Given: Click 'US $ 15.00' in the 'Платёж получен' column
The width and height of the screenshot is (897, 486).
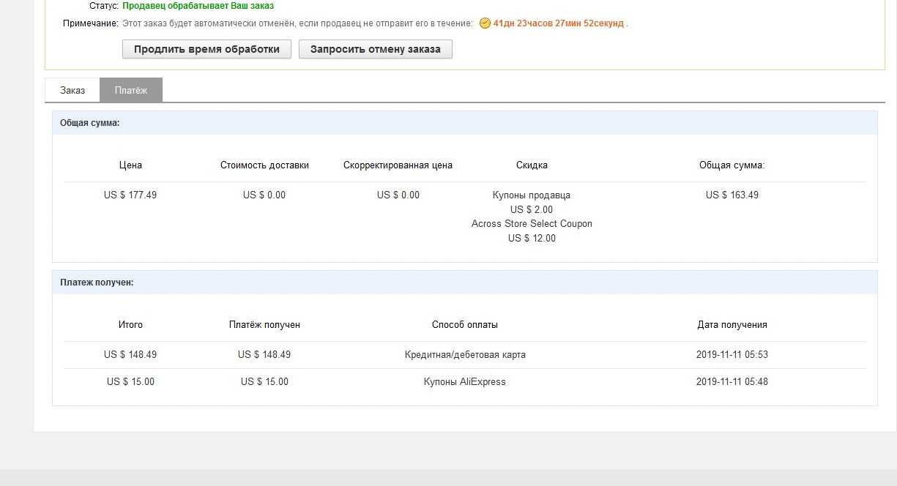Looking at the screenshot, I should click(264, 382).
